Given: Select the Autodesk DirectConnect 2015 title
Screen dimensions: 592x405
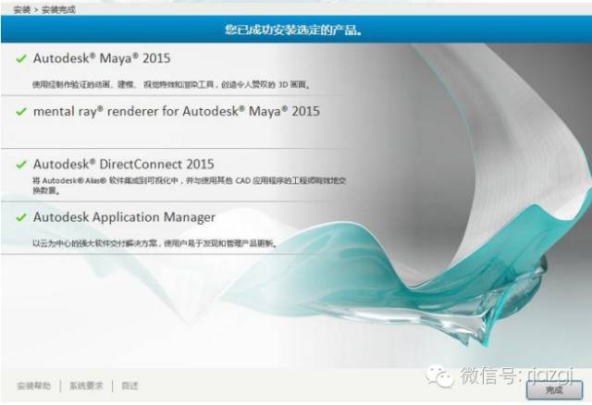Looking at the screenshot, I should [x=123, y=164].
